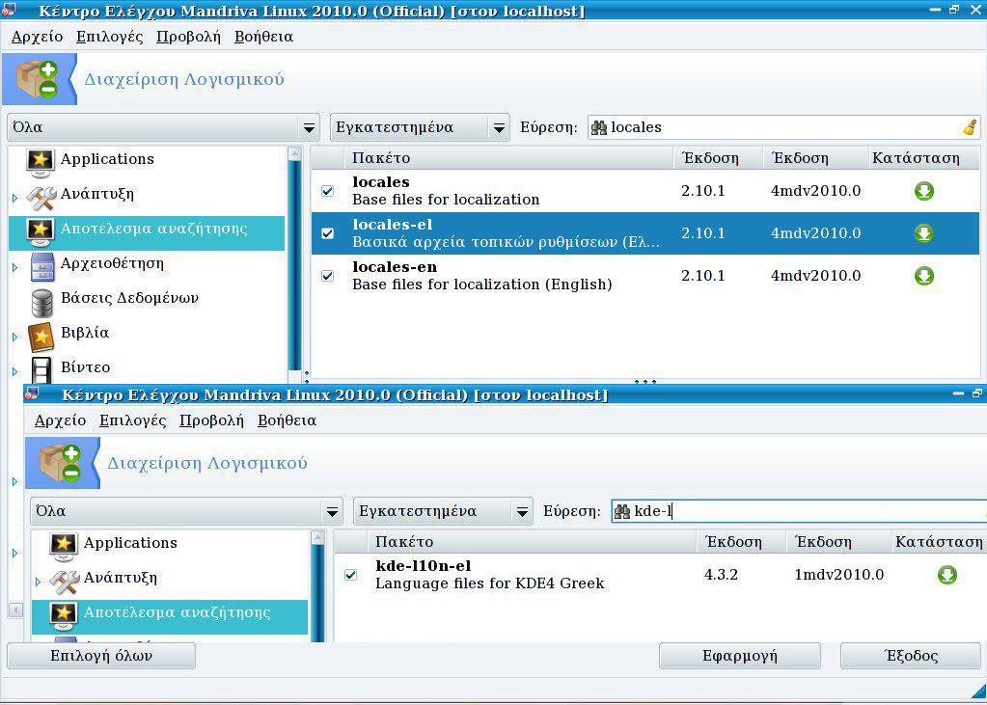Click category list scrollbar in top window

pyautogui.click(x=294, y=264)
